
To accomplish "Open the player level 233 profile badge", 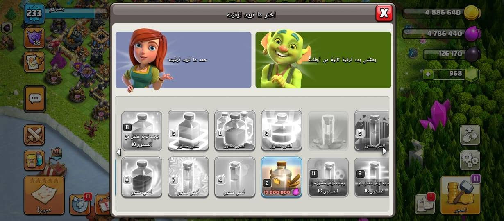I will click(x=34, y=13).
